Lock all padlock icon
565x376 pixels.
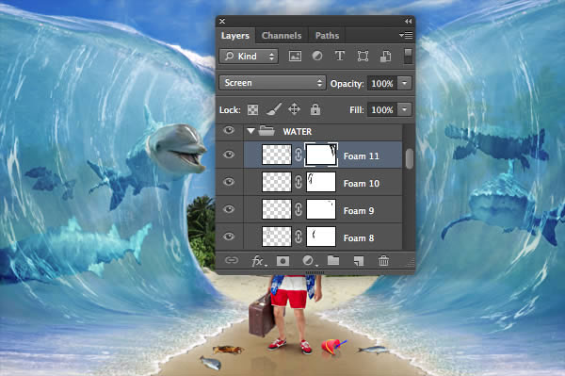pyautogui.click(x=315, y=109)
